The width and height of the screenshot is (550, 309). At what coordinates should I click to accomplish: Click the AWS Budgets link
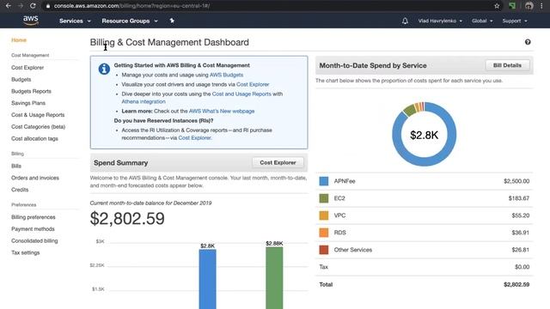coord(226,75)
